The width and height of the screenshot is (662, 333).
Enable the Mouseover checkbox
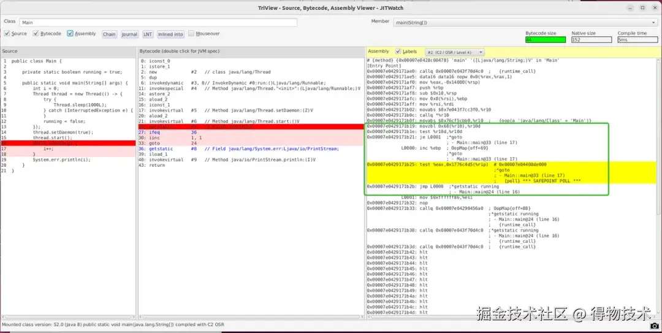[191, 33]
